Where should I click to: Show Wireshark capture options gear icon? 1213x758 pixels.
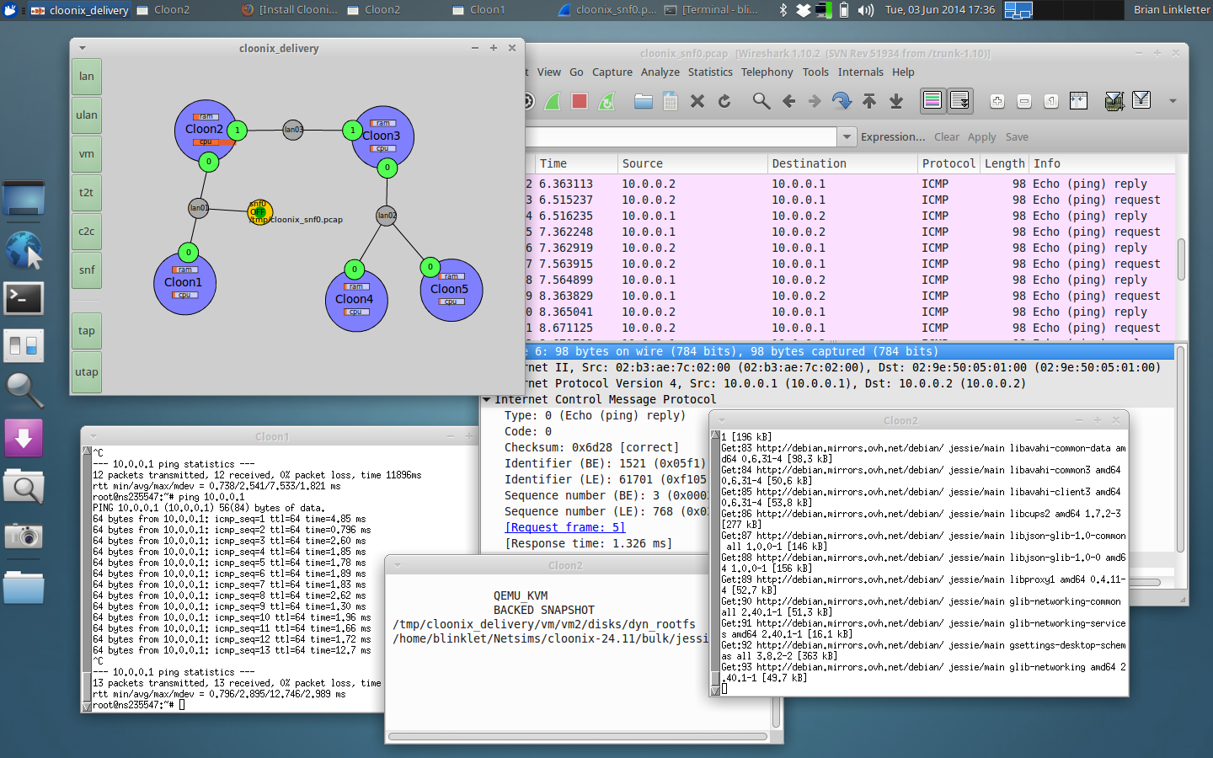point(528,101)
